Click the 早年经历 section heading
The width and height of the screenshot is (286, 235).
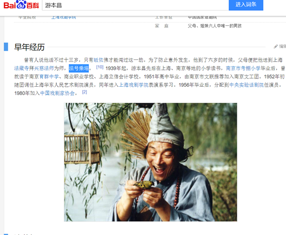coord(29,47)
